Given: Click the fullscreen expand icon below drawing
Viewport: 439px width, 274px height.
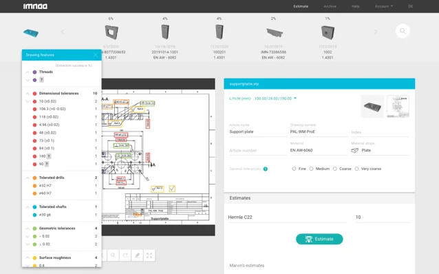Looking at the screenshot, I should (149, 255).
